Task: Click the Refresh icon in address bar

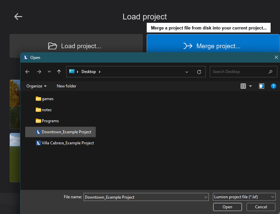Action: [199, 72]
